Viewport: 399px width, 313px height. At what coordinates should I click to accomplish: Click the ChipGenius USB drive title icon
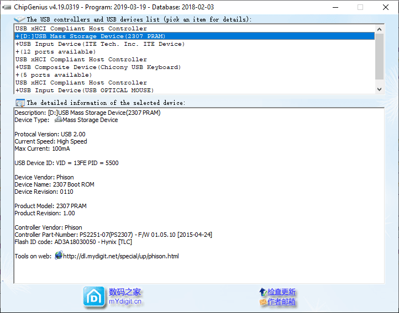coord(7,7)
